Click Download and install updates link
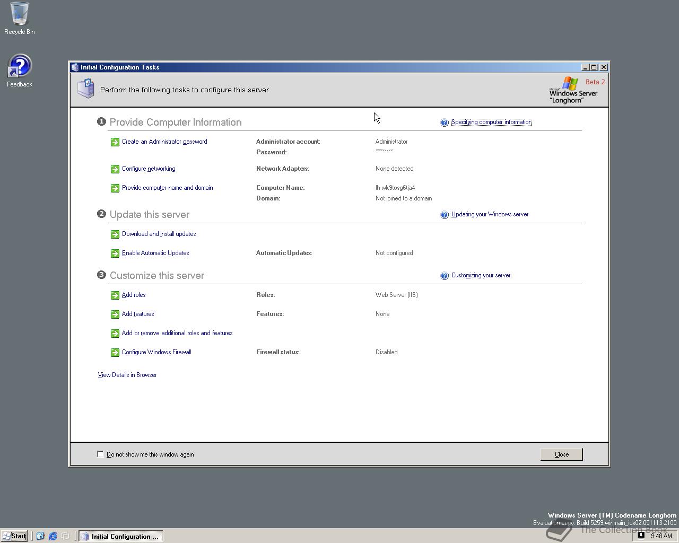679x543 pixels. coord(159,234)
